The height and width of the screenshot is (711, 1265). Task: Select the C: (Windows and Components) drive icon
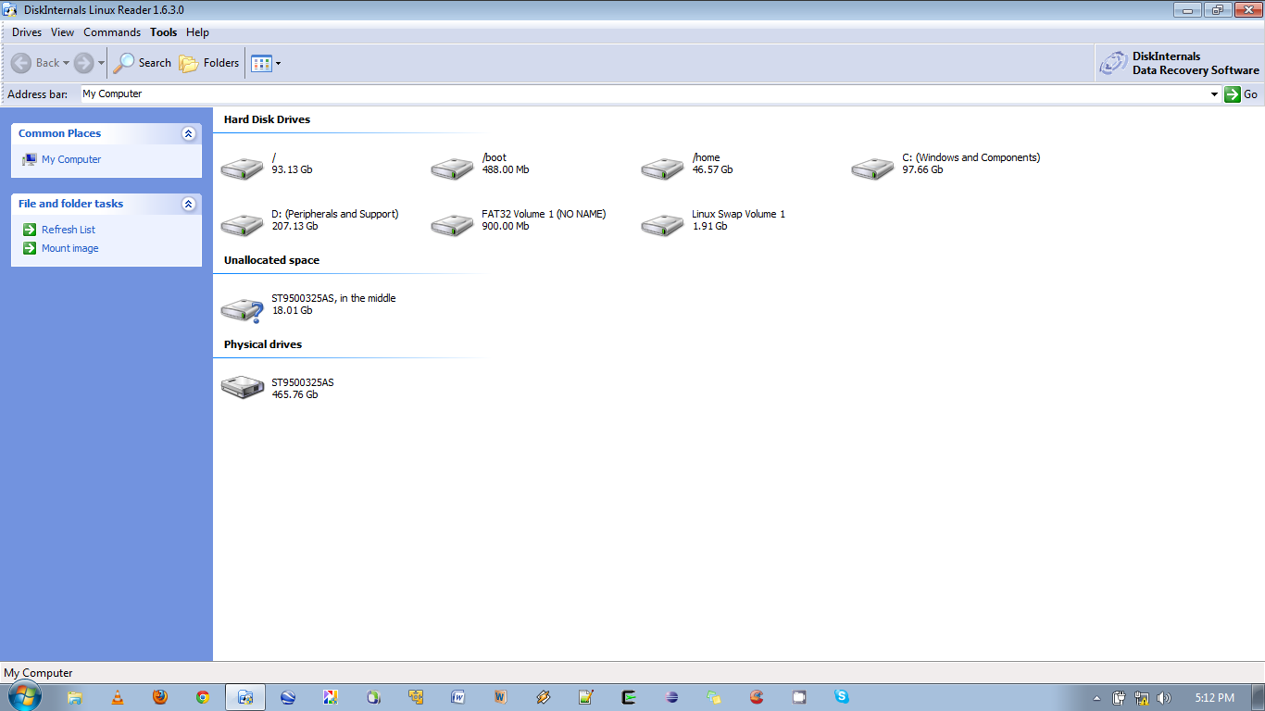click(x=873, y=168)
